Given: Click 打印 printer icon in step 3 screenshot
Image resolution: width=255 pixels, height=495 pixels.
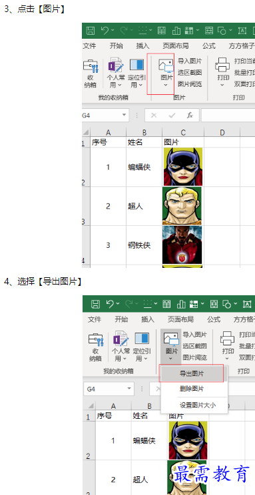Looking at the screenshot, I should 222,65.
